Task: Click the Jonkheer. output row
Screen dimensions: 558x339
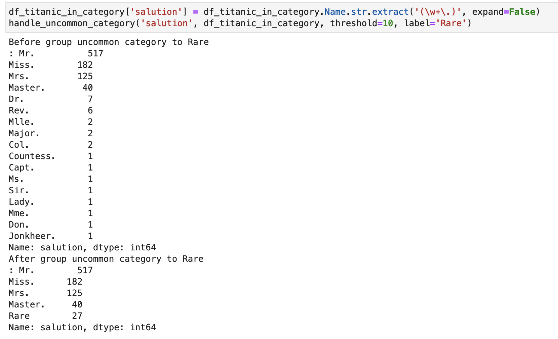Action: tap(51, 236)
